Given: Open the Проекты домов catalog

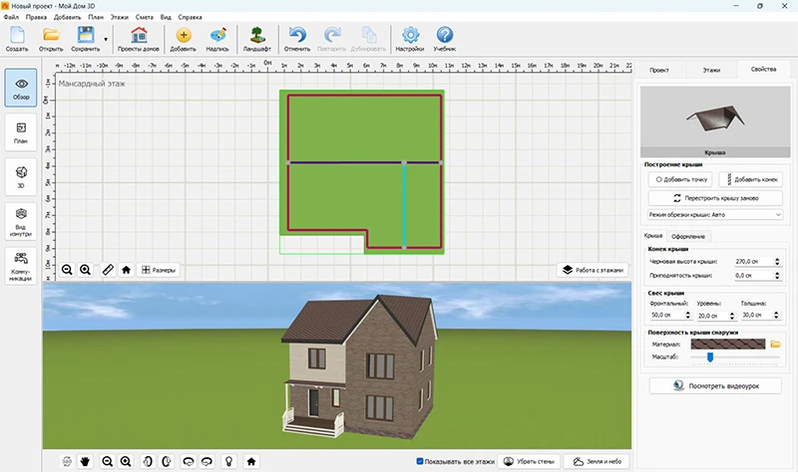Looking at the screenshot, I should (139, 40).
